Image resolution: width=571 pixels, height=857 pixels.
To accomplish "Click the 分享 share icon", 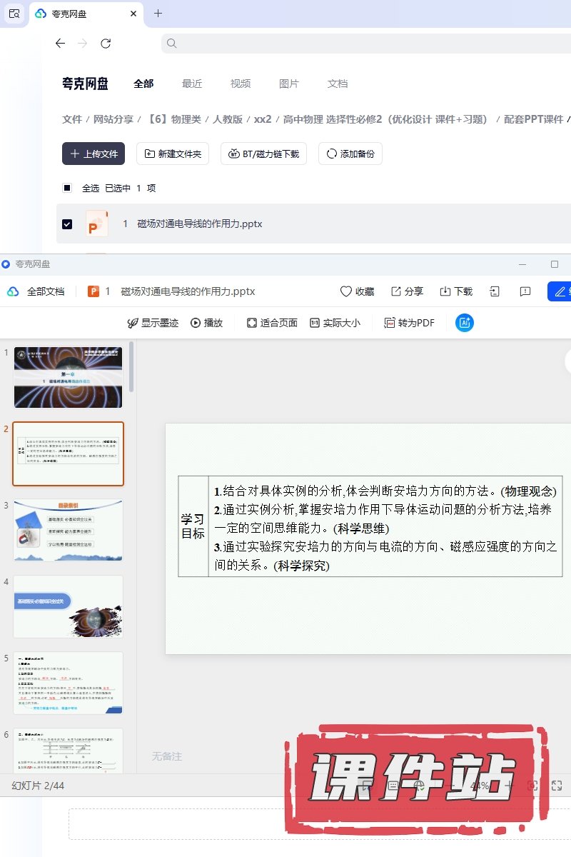I will click(x=407, y=291).
